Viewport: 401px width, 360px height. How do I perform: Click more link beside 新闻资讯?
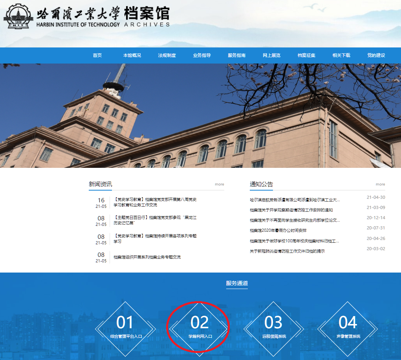pos(220,184)
